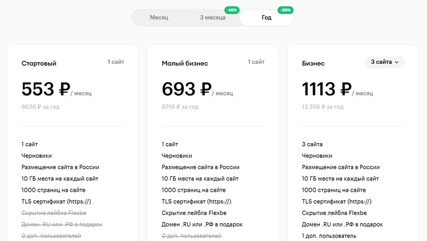Image resolution: width=427 pixels, height=241 pixels.
Task: Click 1 сайт label atop Стартовый card
Action: 116,62
